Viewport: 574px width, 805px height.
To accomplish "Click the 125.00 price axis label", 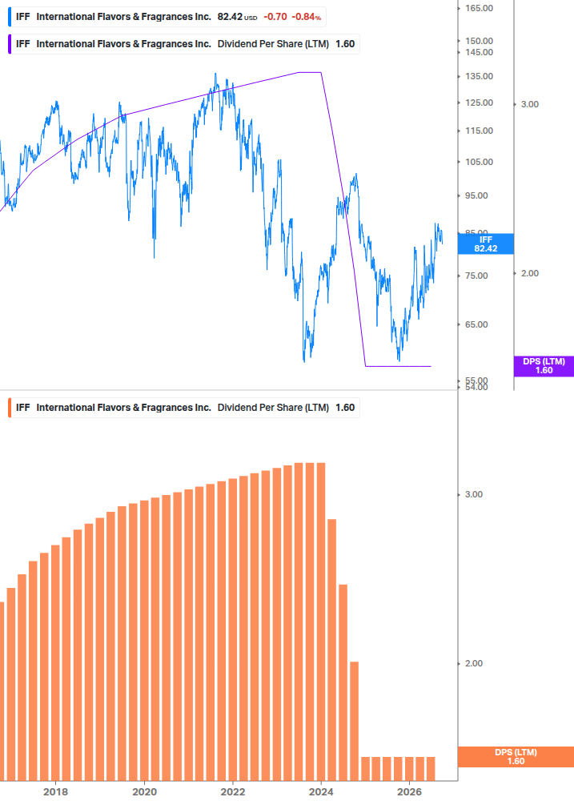I will click(x=479, y=103).
